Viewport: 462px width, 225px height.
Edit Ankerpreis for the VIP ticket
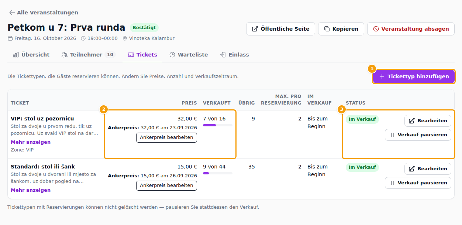(166, 137)
